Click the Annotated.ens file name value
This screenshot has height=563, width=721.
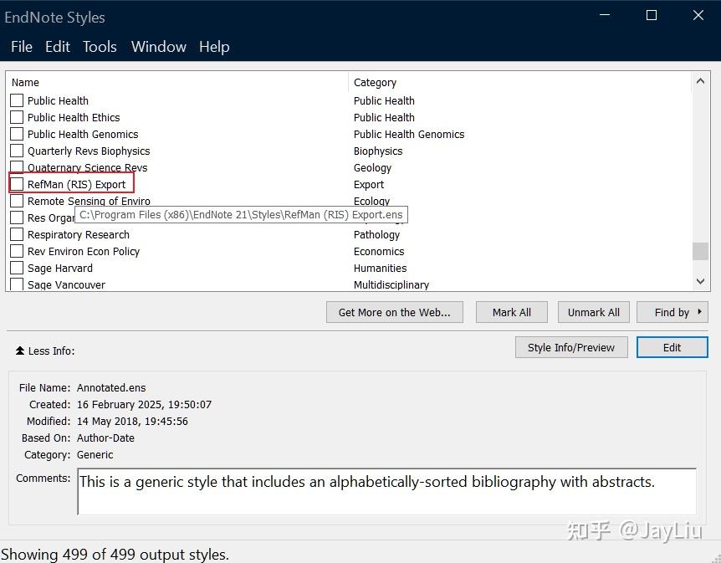[111, 388]
